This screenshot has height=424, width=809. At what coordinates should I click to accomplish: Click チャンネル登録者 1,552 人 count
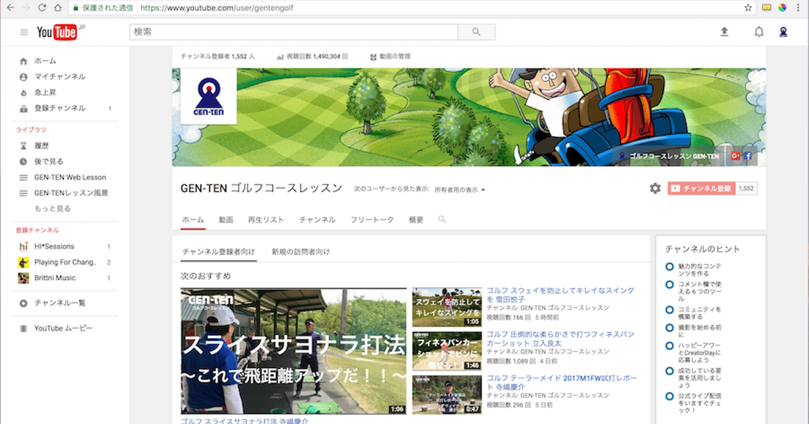tap(217, 57)
